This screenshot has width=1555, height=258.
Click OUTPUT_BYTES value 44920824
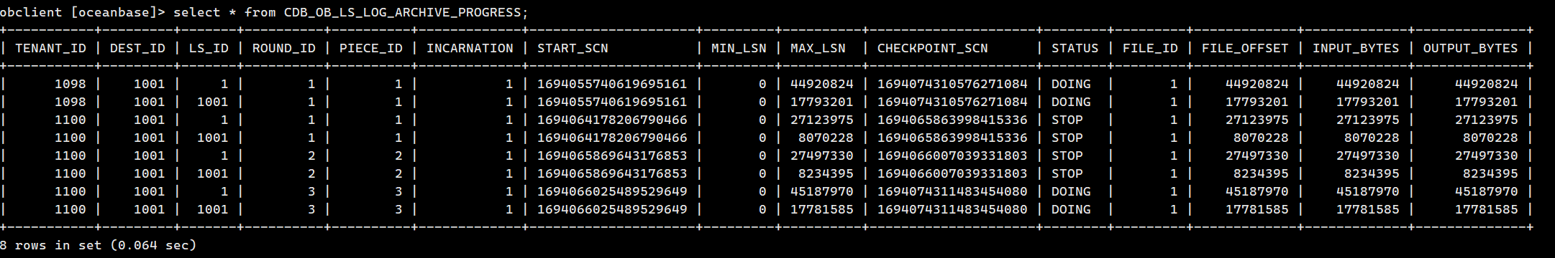tap(1487, 84)
